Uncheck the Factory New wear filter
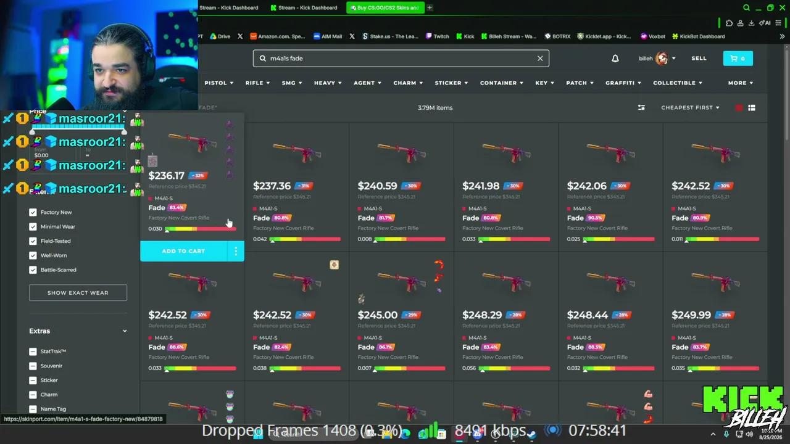790x444 pixels. pyautogui.click(x=33, y=212)
